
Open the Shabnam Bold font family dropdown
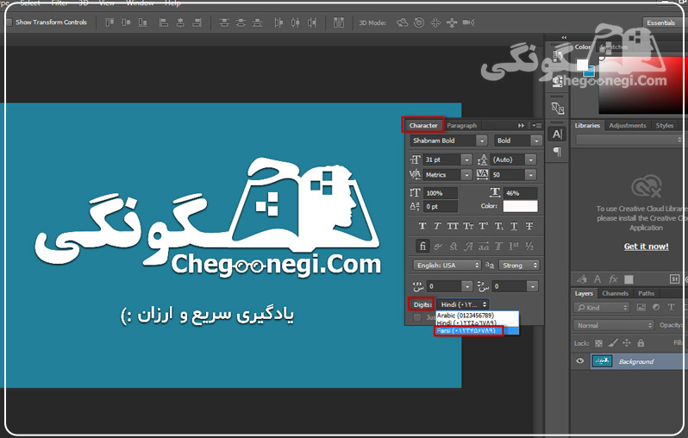[x=482, y=141]
